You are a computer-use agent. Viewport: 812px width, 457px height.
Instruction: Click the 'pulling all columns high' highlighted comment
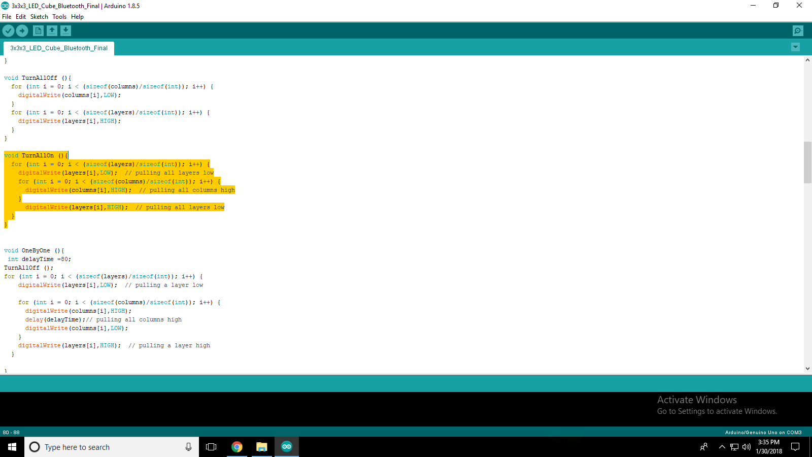click(x=187, y=190)
